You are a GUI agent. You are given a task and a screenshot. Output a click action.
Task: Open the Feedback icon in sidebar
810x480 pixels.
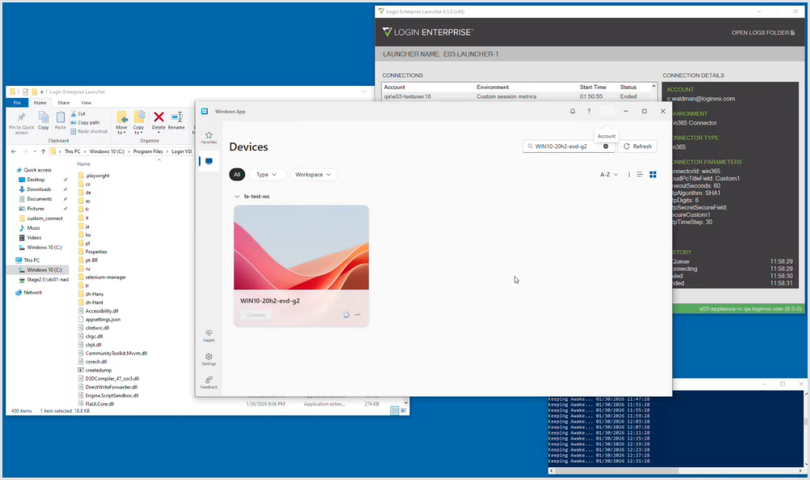click(x=209, y=382)
